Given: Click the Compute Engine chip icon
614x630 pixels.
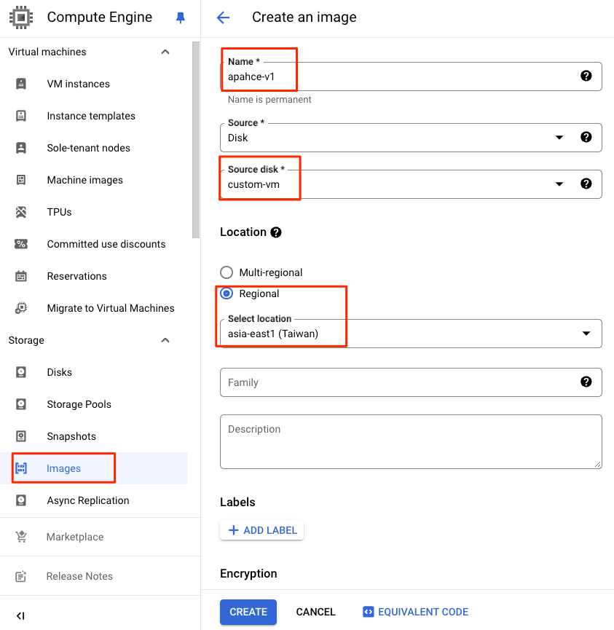Looking at the screenshot, I should point(21,17).
